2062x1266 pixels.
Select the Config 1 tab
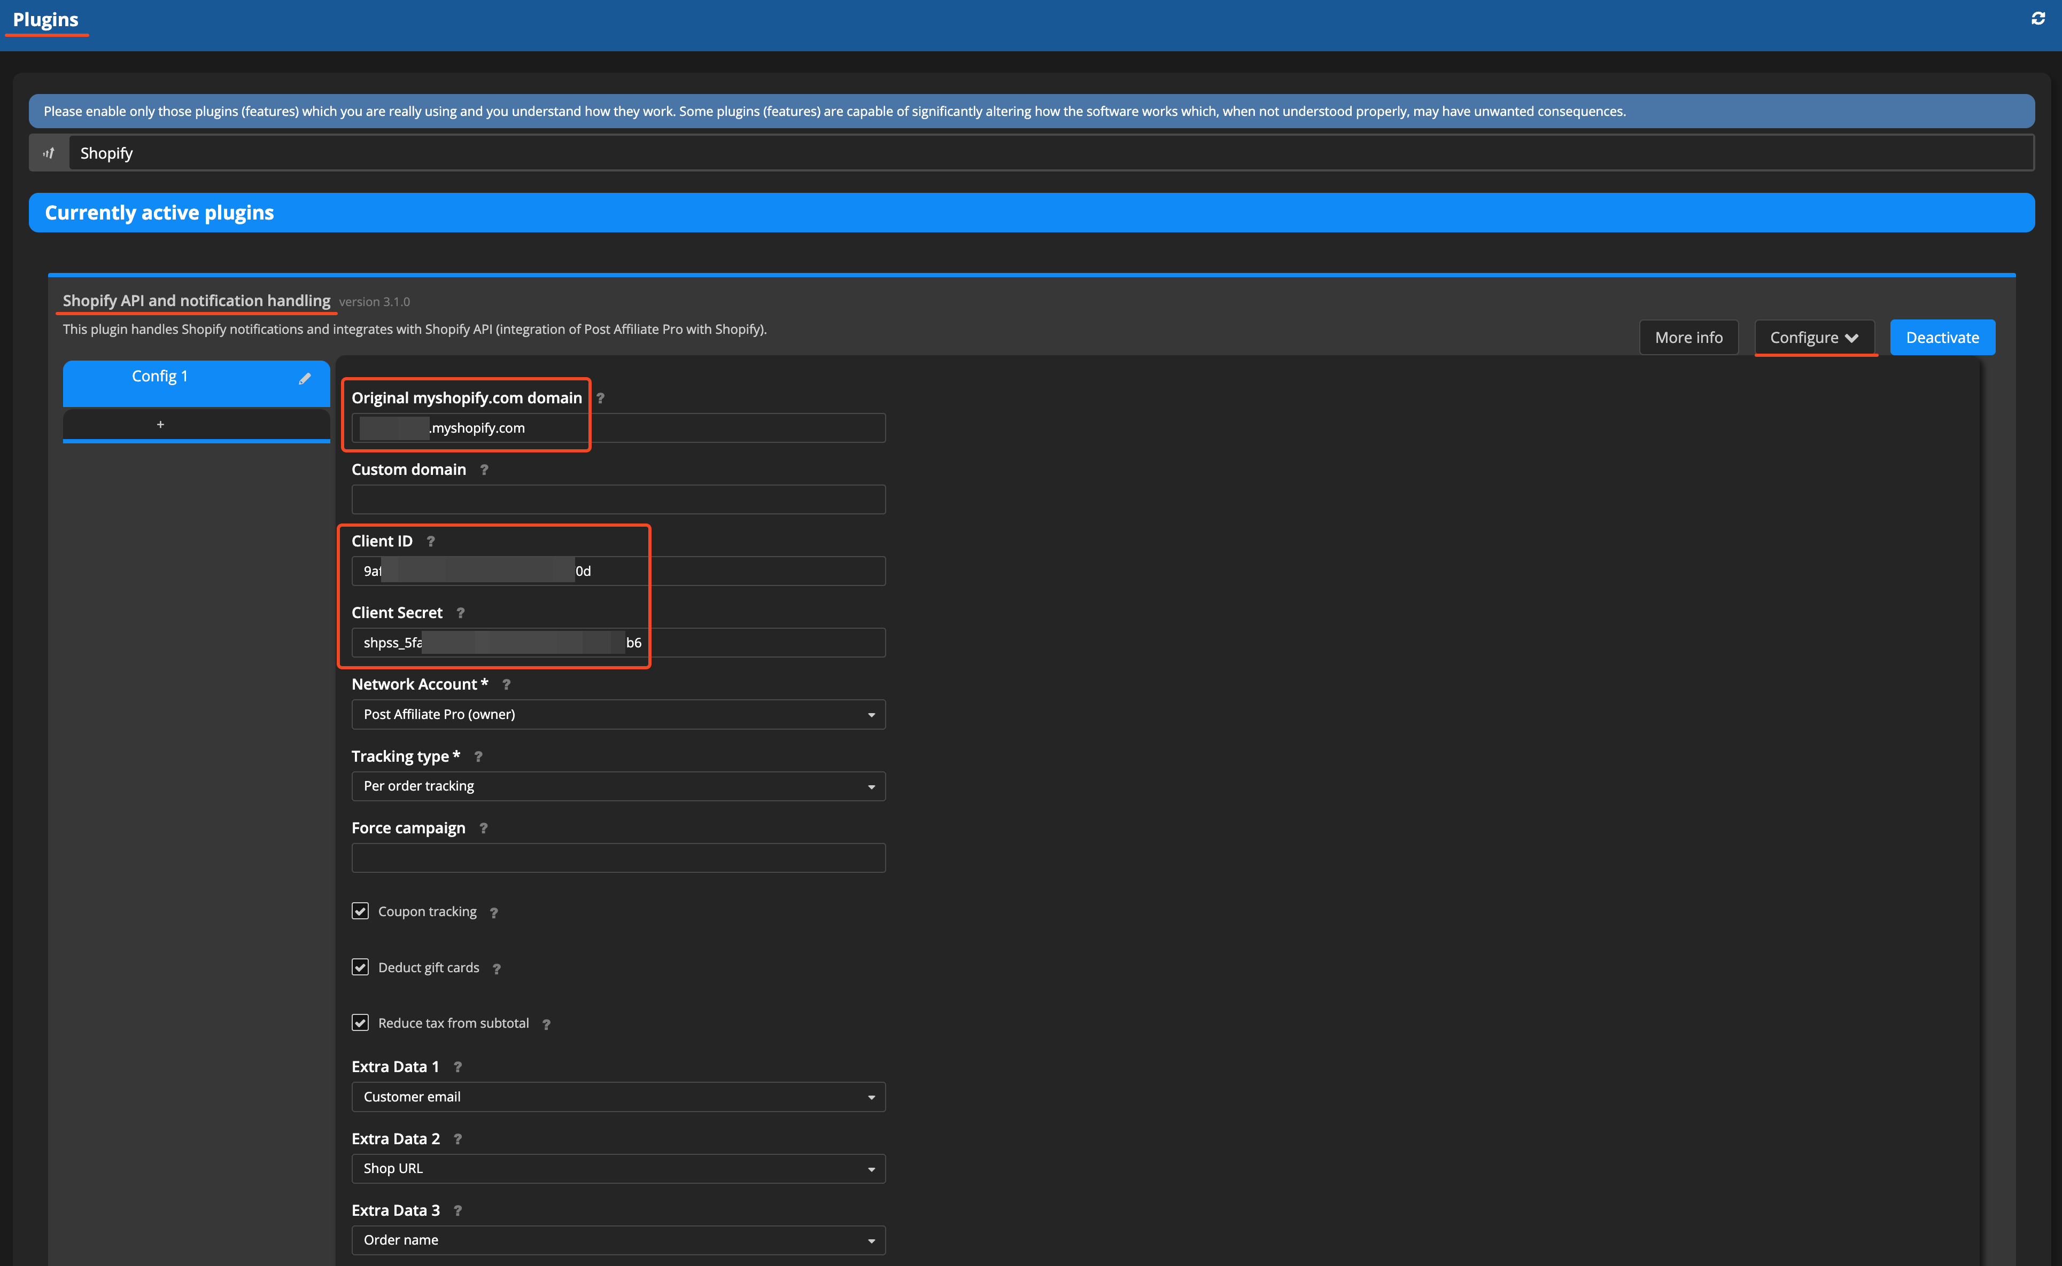click(161, 377)
